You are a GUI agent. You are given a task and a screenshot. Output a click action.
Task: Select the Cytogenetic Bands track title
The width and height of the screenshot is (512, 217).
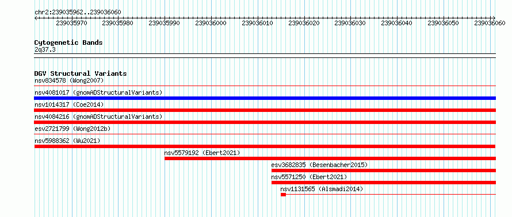point(68,42)
